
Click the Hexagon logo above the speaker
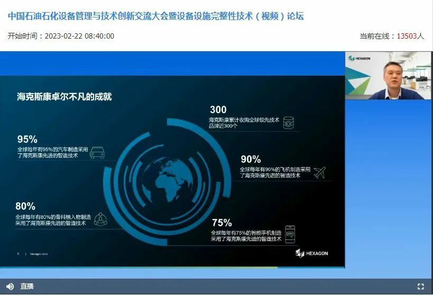click(361, 58)
